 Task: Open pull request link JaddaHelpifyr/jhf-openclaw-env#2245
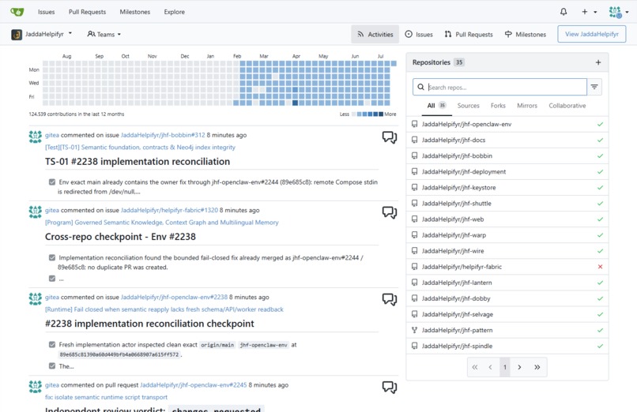(194, 385)
